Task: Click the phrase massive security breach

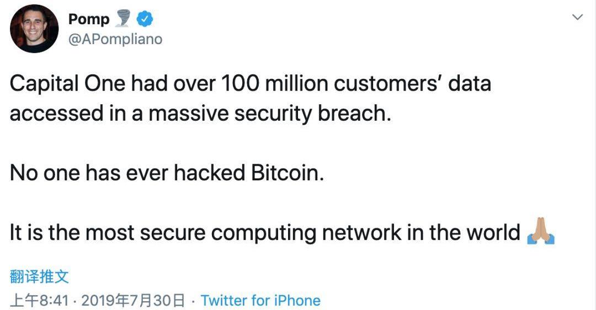Action: (270, 113)
